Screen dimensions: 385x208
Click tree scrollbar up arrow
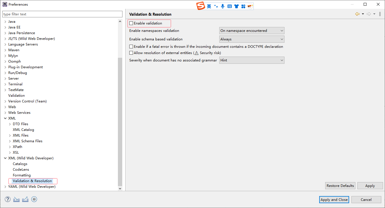pyautogui.click(x=120, y=21)
